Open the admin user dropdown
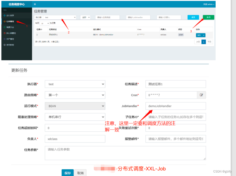The width and height of the screenshot is (236, 176). [209, 4]
